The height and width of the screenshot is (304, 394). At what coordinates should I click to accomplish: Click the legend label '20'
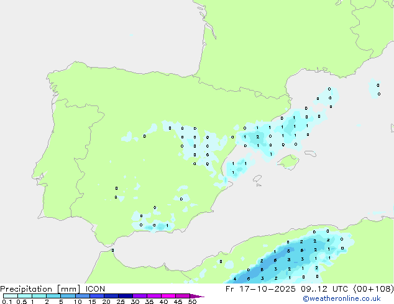tap(106, 302)
